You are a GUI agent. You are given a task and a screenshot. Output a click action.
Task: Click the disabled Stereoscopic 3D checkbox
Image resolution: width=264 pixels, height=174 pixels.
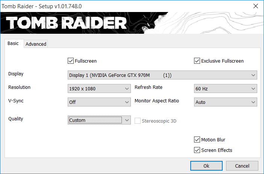(138, 121)
